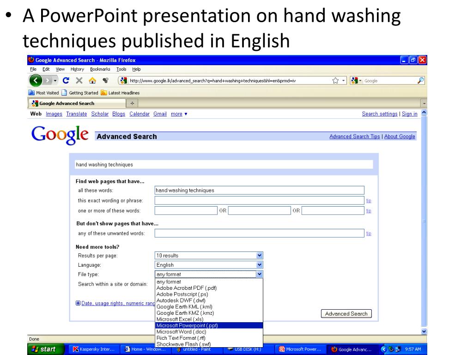Open the address bar history dropdown arrow
Viewport: 473px width, 355px height.
pyautogui.click(x=343, y=80)
